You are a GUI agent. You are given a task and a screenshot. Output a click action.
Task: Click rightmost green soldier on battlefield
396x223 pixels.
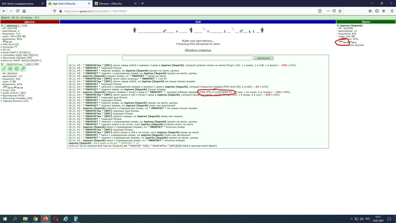(262, 30)
